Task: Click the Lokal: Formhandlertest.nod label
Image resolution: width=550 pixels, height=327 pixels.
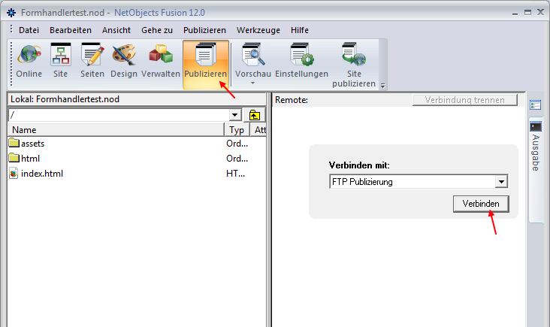Action: pos(65,99)
